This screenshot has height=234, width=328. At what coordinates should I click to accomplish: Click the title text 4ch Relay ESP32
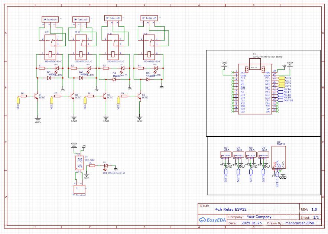tap(230, 209)
